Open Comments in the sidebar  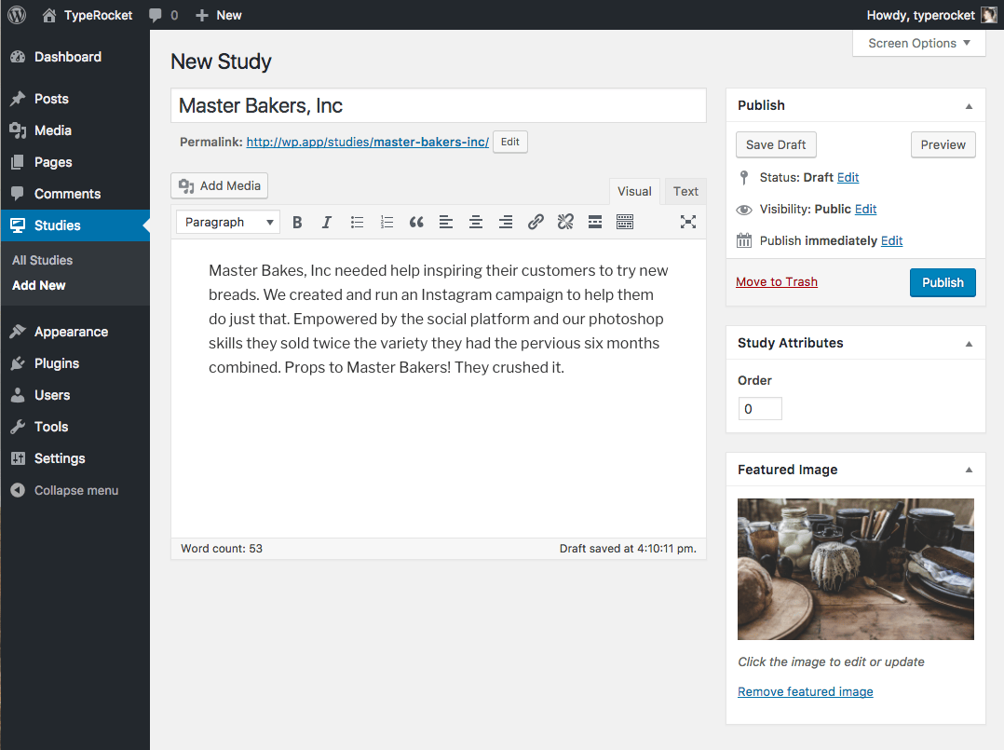tap(75, 194)
